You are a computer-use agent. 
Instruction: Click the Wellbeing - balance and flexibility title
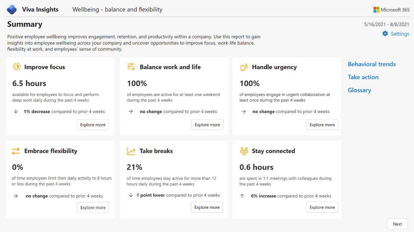[x=118, y=10]
